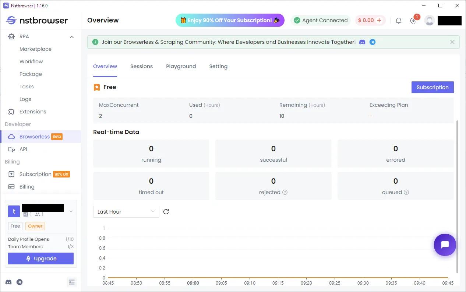Click the plus icon to add balance
This screenshot has height=292, width=466.
[x=379, y=20]
